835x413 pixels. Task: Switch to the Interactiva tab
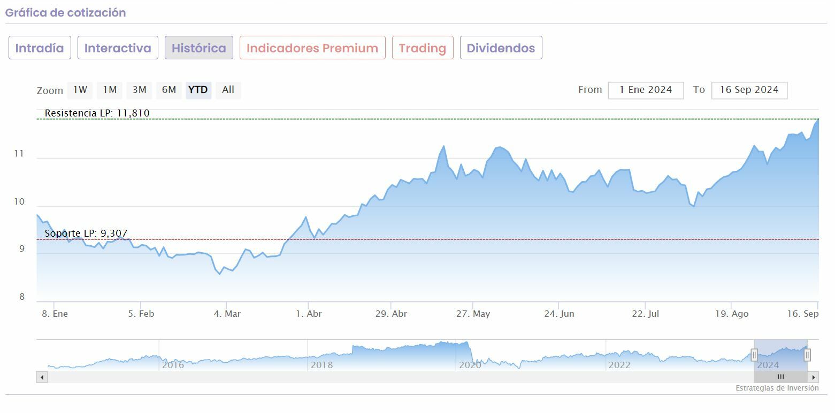[118, 48]
